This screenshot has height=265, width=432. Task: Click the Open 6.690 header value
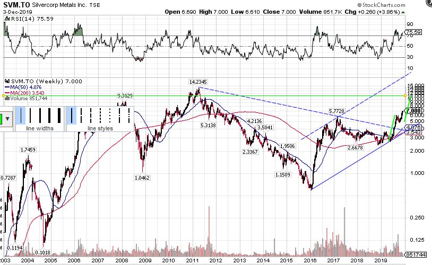[x=180, y=12]
